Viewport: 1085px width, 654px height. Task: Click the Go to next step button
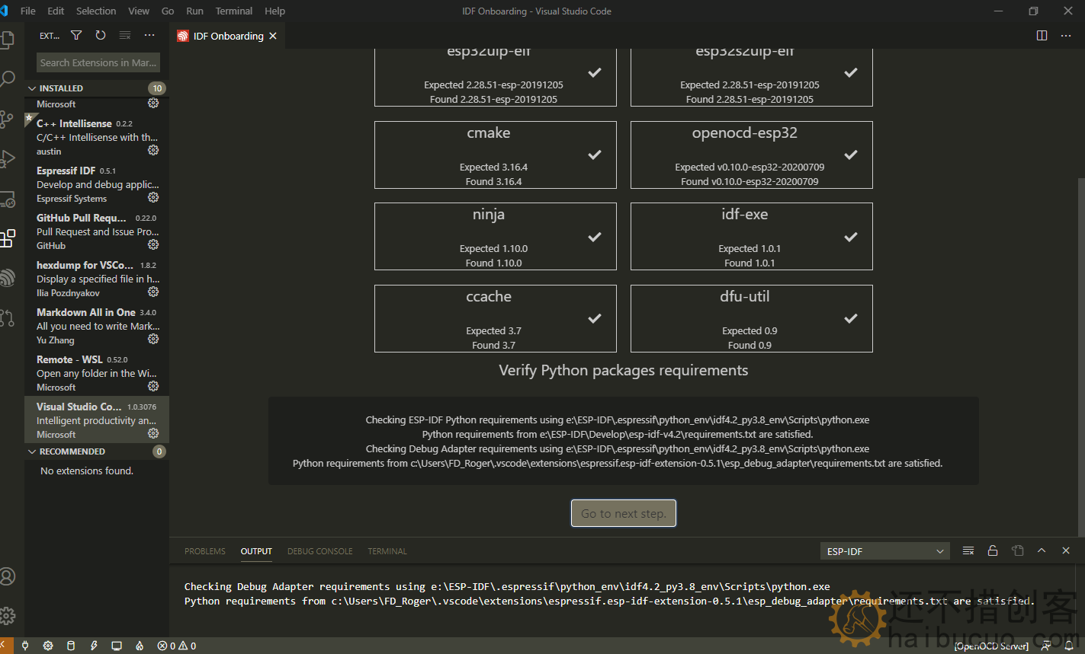(624, 513)
